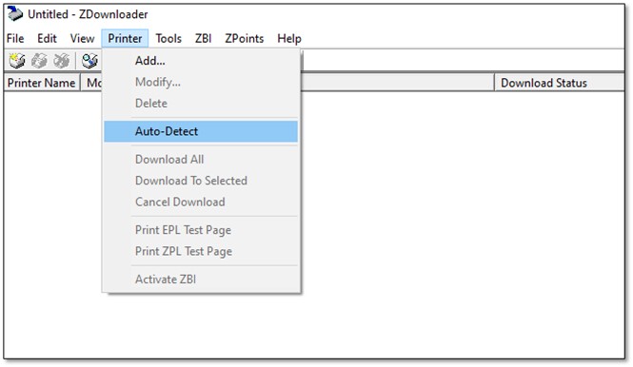Open the File menu
The width and height of the screenshot is (633, 367).
click(x=15, y=38)
